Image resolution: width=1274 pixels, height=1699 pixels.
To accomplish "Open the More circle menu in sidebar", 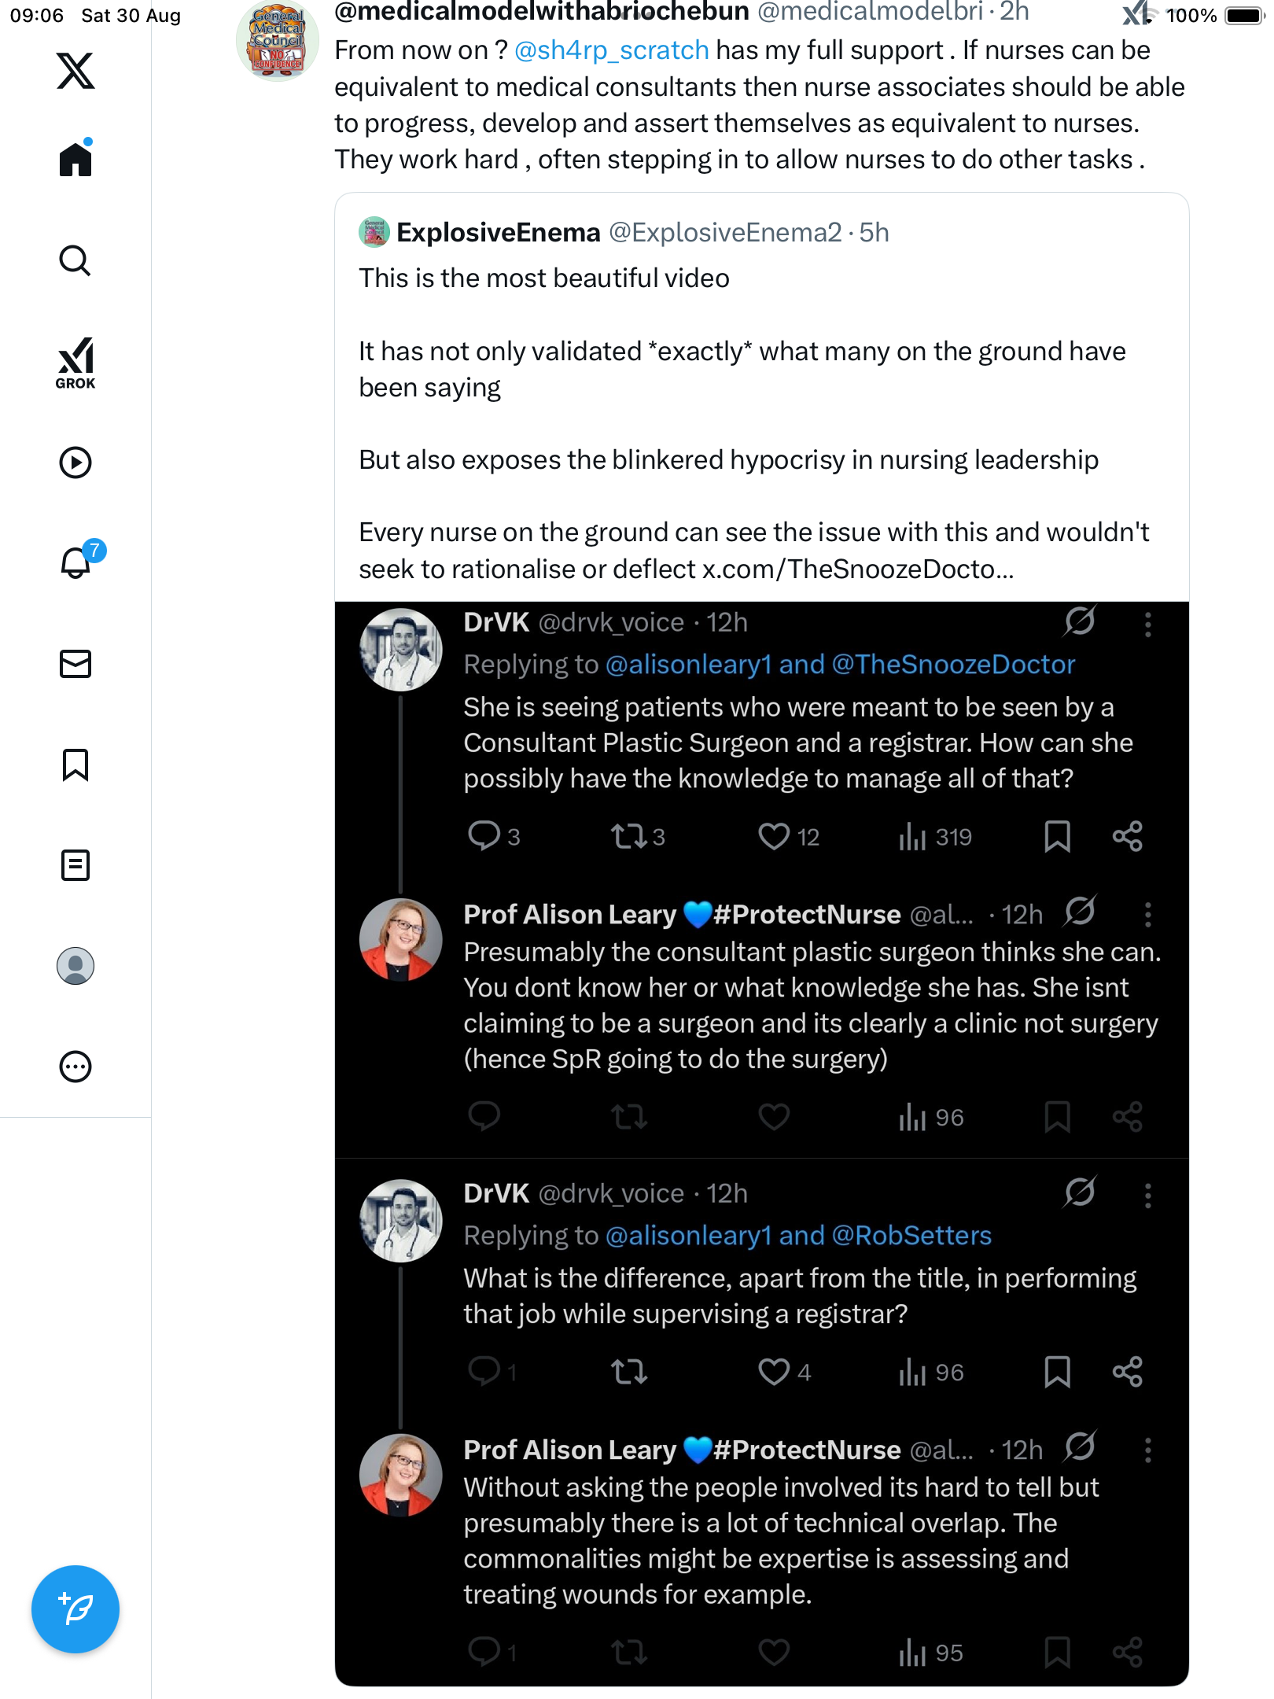I will click(x=75, y=1067).
